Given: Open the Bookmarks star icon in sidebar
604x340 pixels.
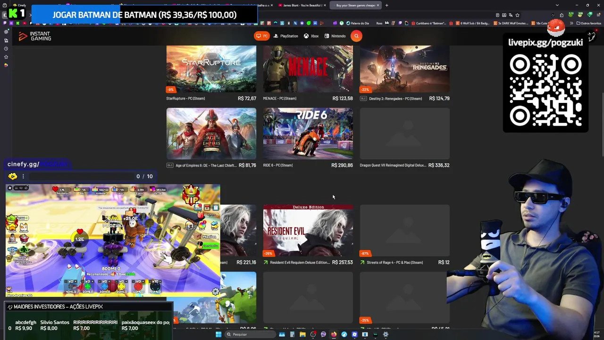Looking at the screenshot, I should click(6, 57).
